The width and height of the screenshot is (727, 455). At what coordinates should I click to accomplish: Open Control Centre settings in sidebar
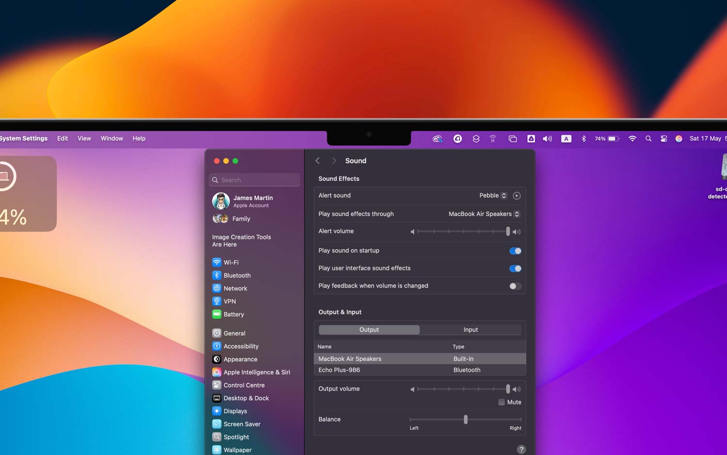pyautogui.click(x=244, y=385)
